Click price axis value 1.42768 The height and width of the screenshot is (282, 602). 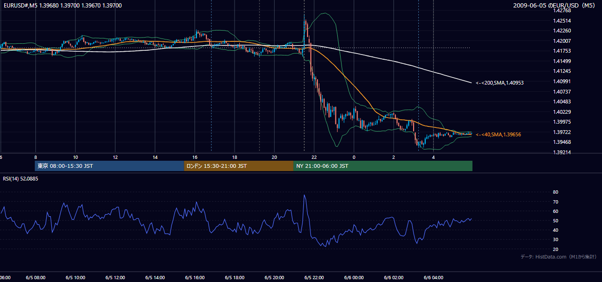click(562, 10)
